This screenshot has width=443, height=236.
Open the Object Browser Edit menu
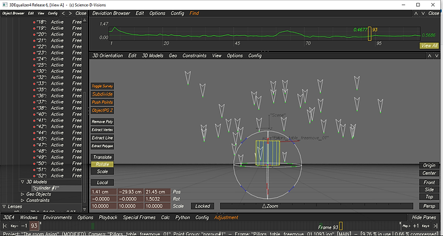pos(31,13)
